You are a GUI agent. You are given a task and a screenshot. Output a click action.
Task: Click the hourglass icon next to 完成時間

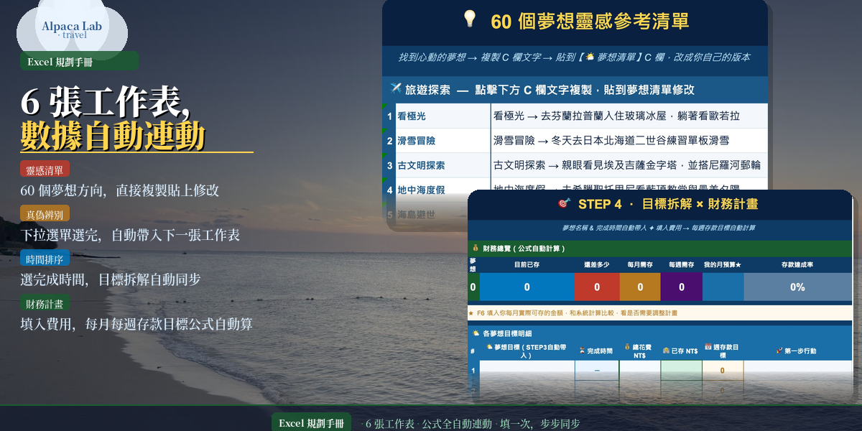(582, 351)
